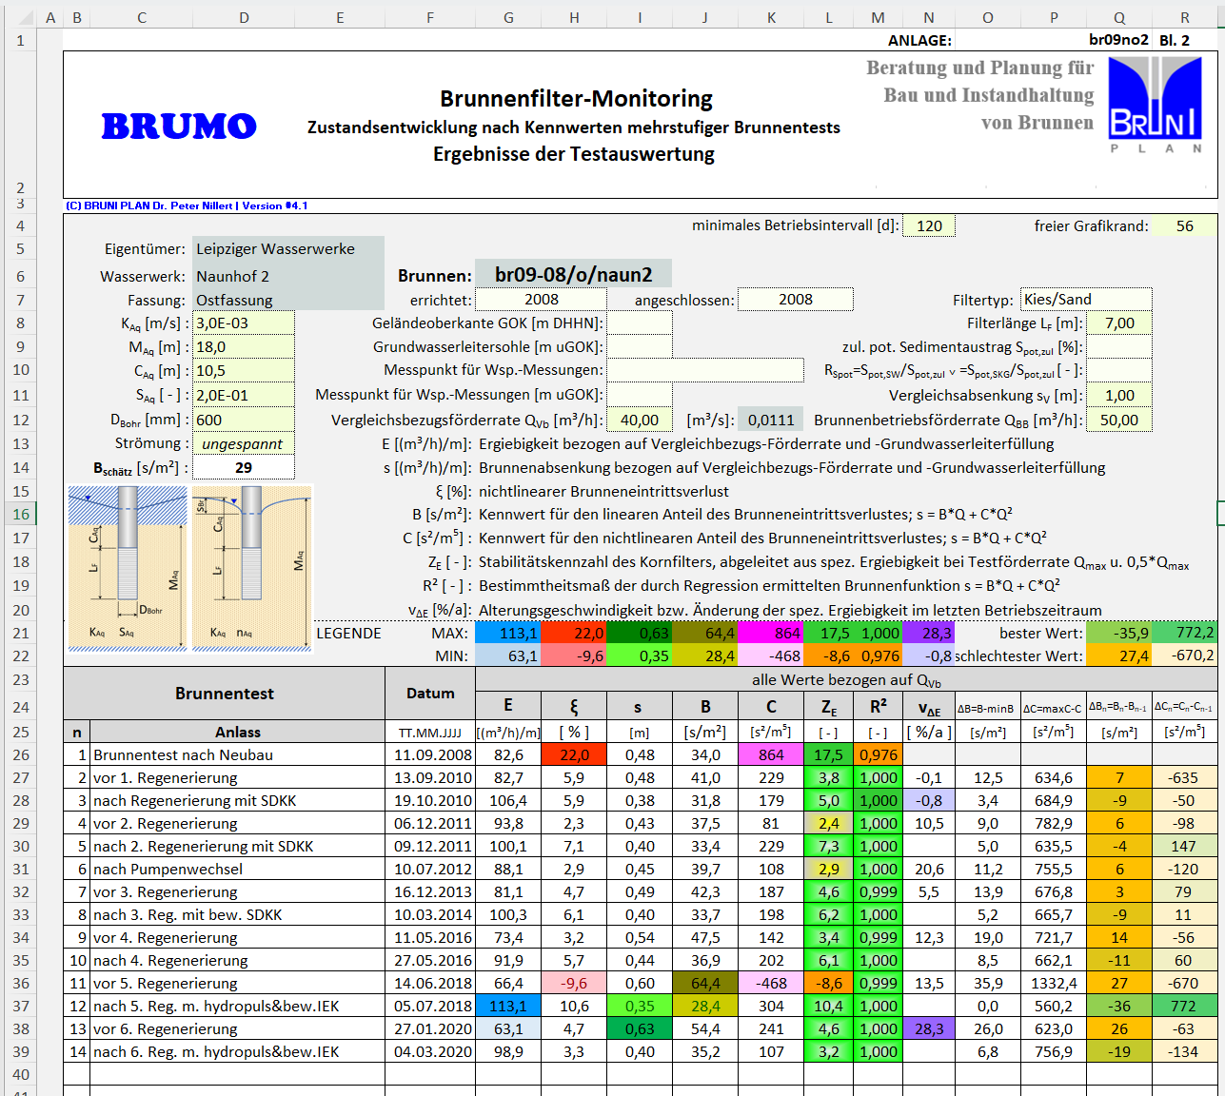Edit the Vergleichsabsenkung value 1,00
This screenshot has height=1096, width=1225.
coord(1119,395)
